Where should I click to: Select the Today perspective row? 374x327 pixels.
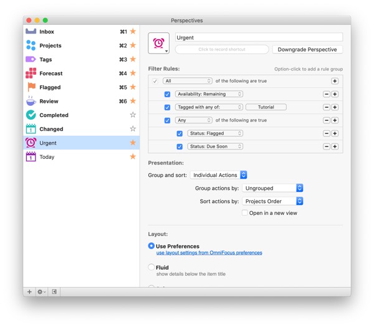coord(81,156)
